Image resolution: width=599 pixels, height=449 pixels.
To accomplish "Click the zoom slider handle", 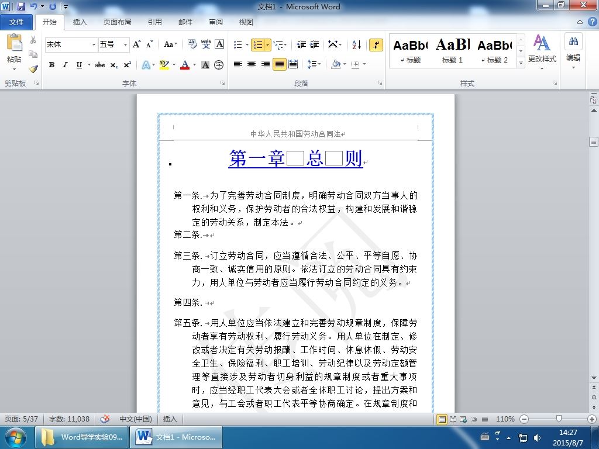I will 559,419.
